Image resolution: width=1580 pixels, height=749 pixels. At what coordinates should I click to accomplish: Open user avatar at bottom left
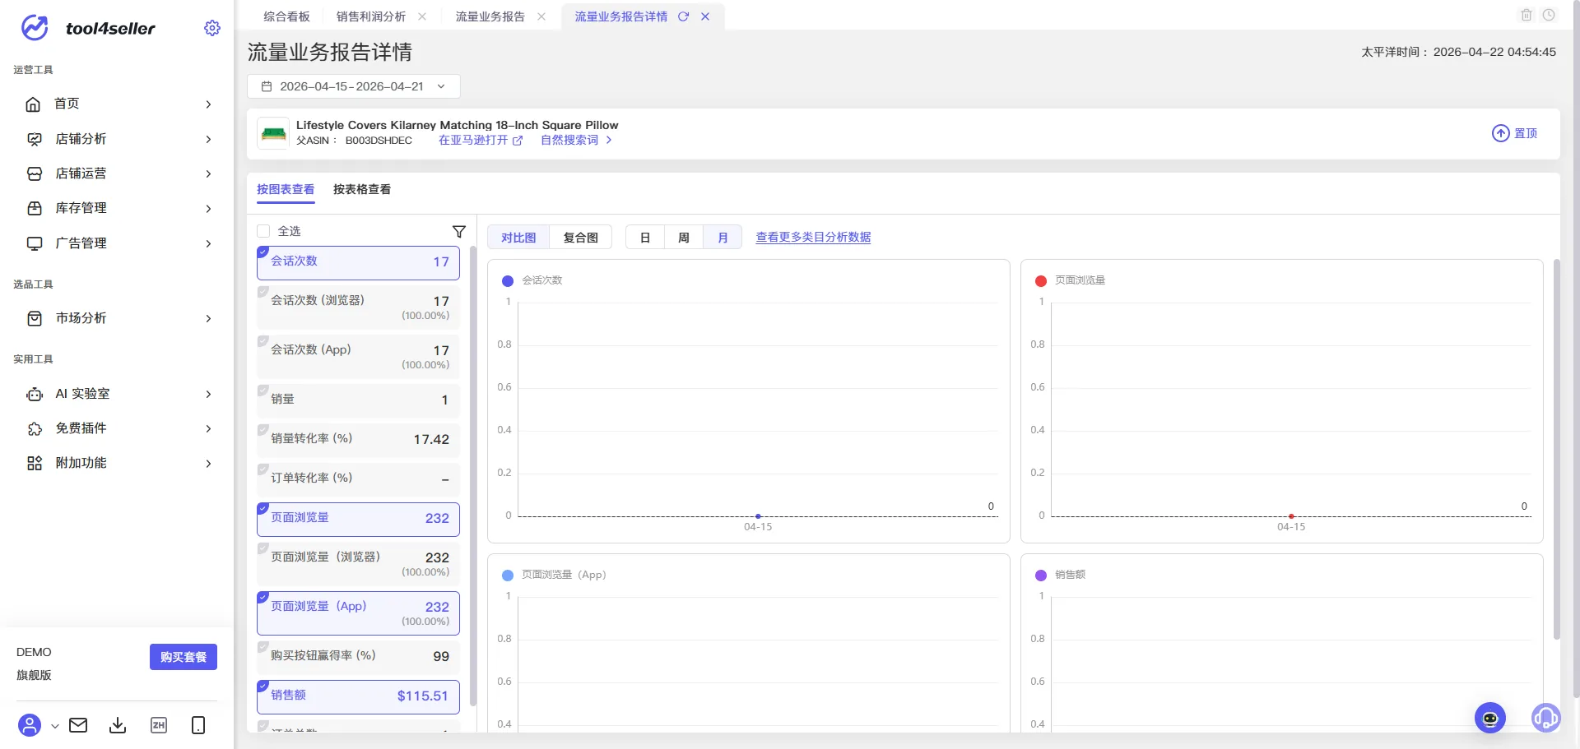click(30, 725)
